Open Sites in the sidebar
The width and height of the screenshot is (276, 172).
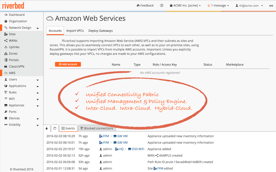(x=12, y=34)
